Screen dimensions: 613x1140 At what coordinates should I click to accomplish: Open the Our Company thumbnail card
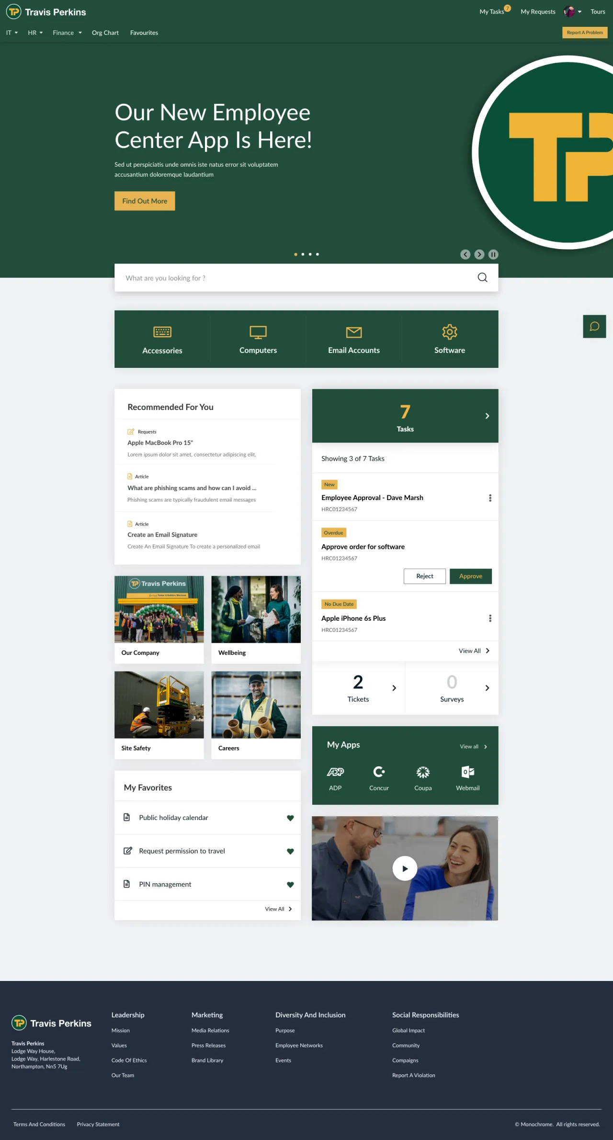(159, 619)
